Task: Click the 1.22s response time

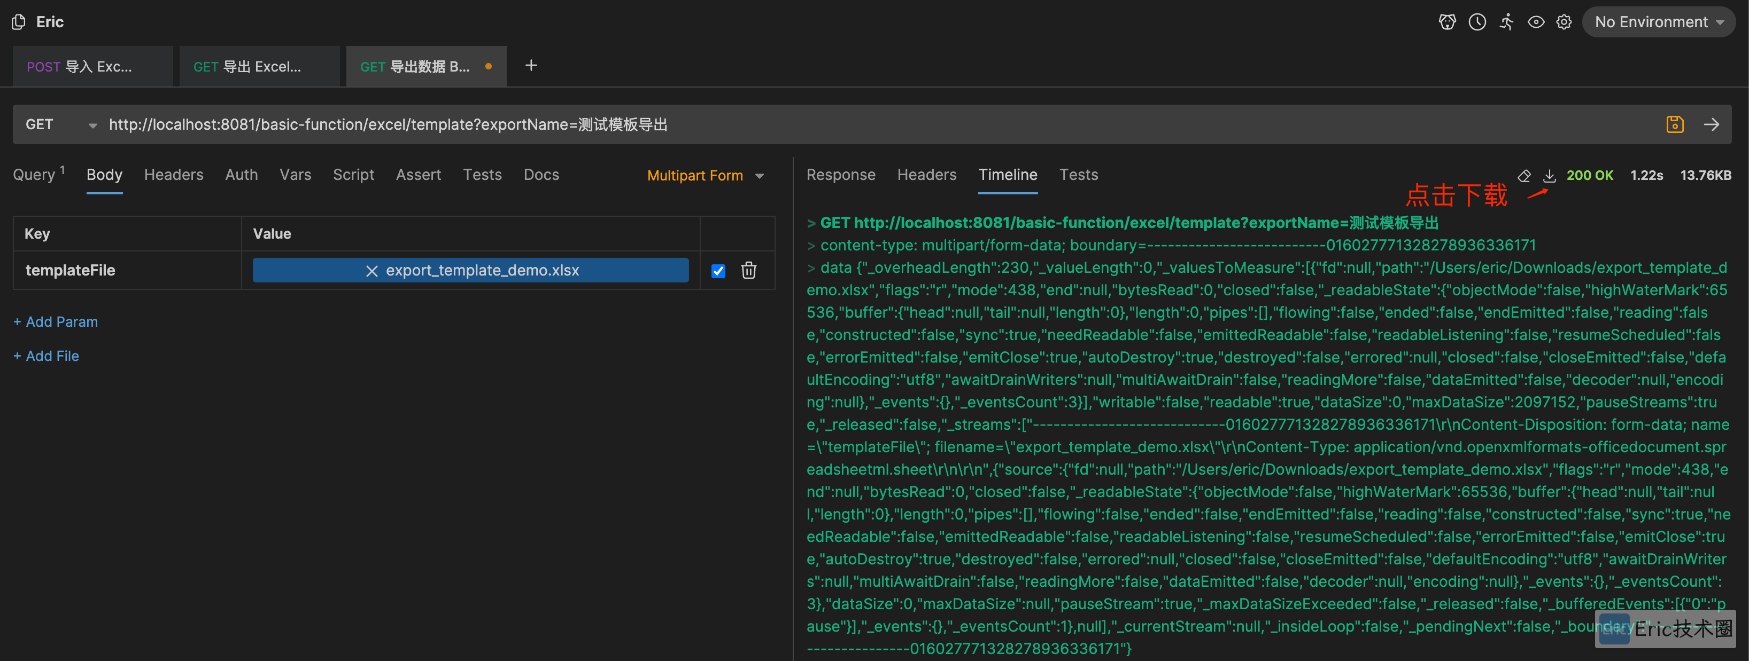Action: [x=1646, y=176]
